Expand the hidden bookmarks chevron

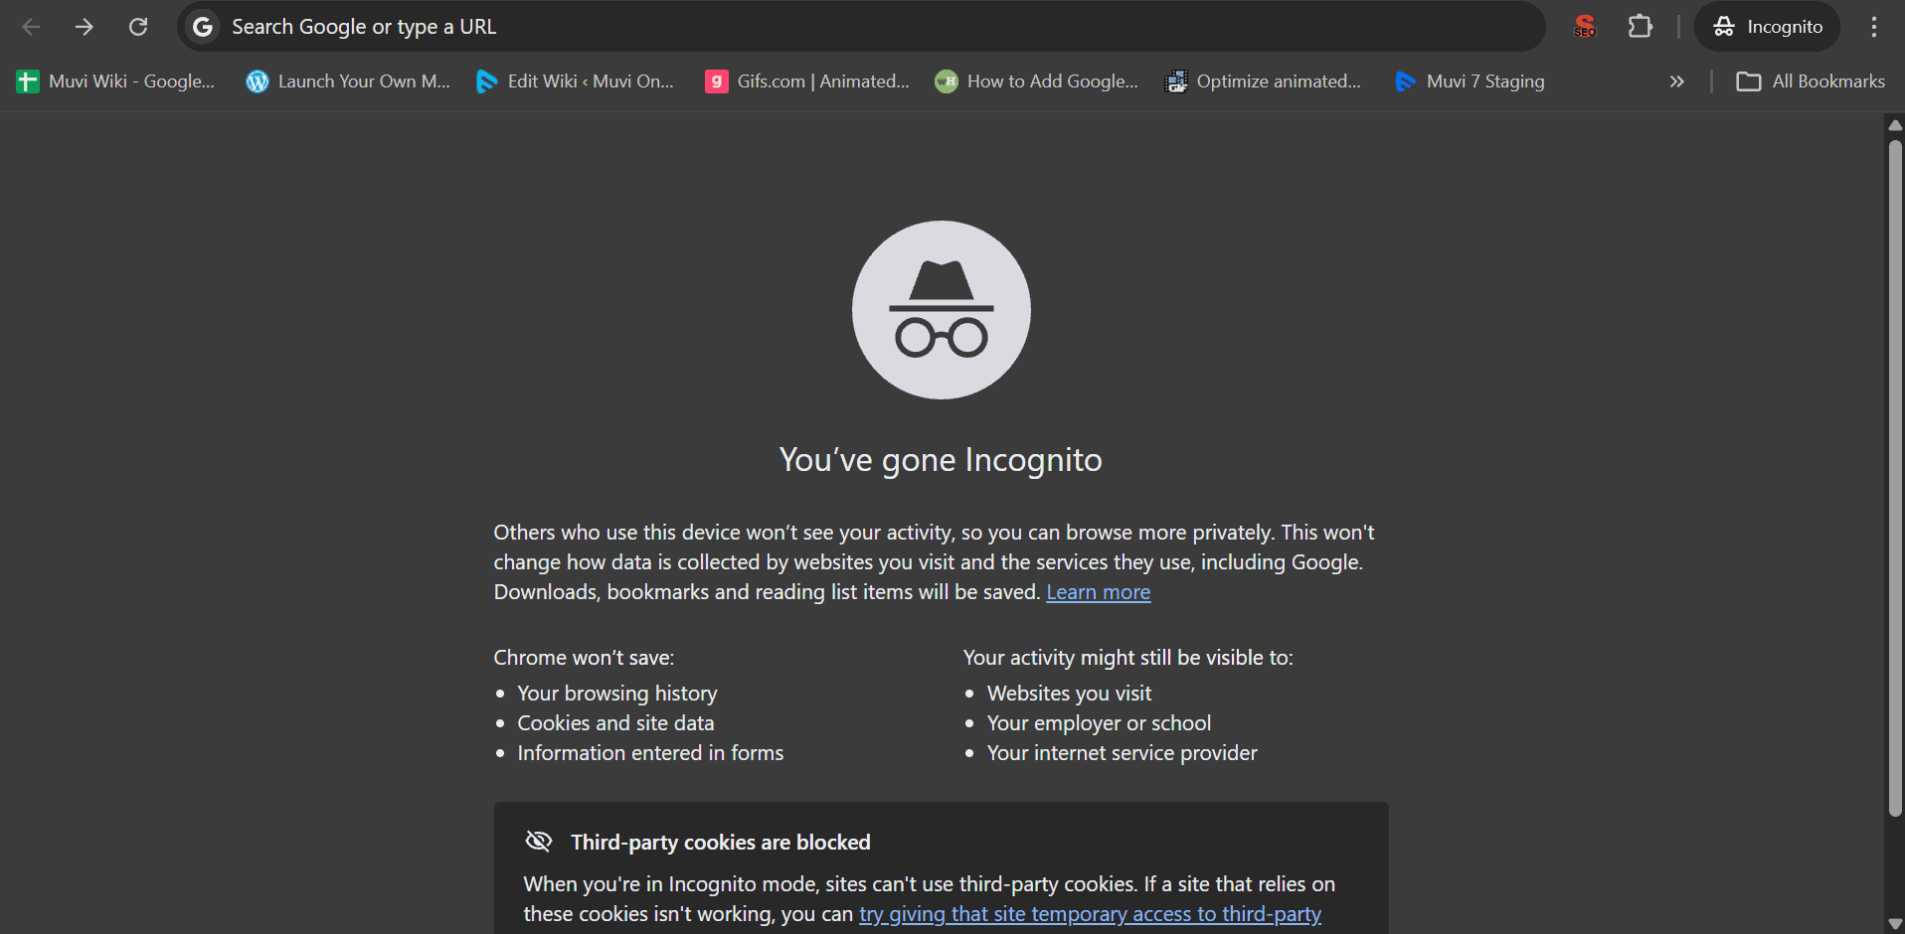pyautogui.click(x=1676, y=81)
